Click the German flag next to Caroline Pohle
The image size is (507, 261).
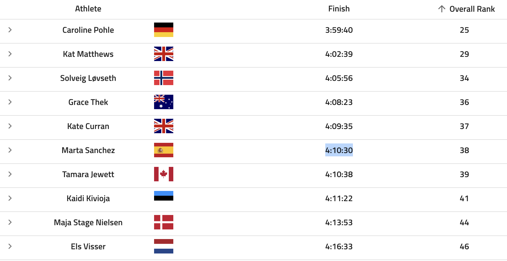(164, 30)
